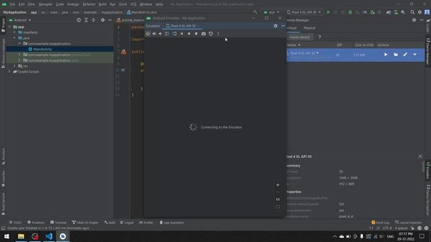Open Windows Start menu
The image size is (431, 242).
click(7, 236)
